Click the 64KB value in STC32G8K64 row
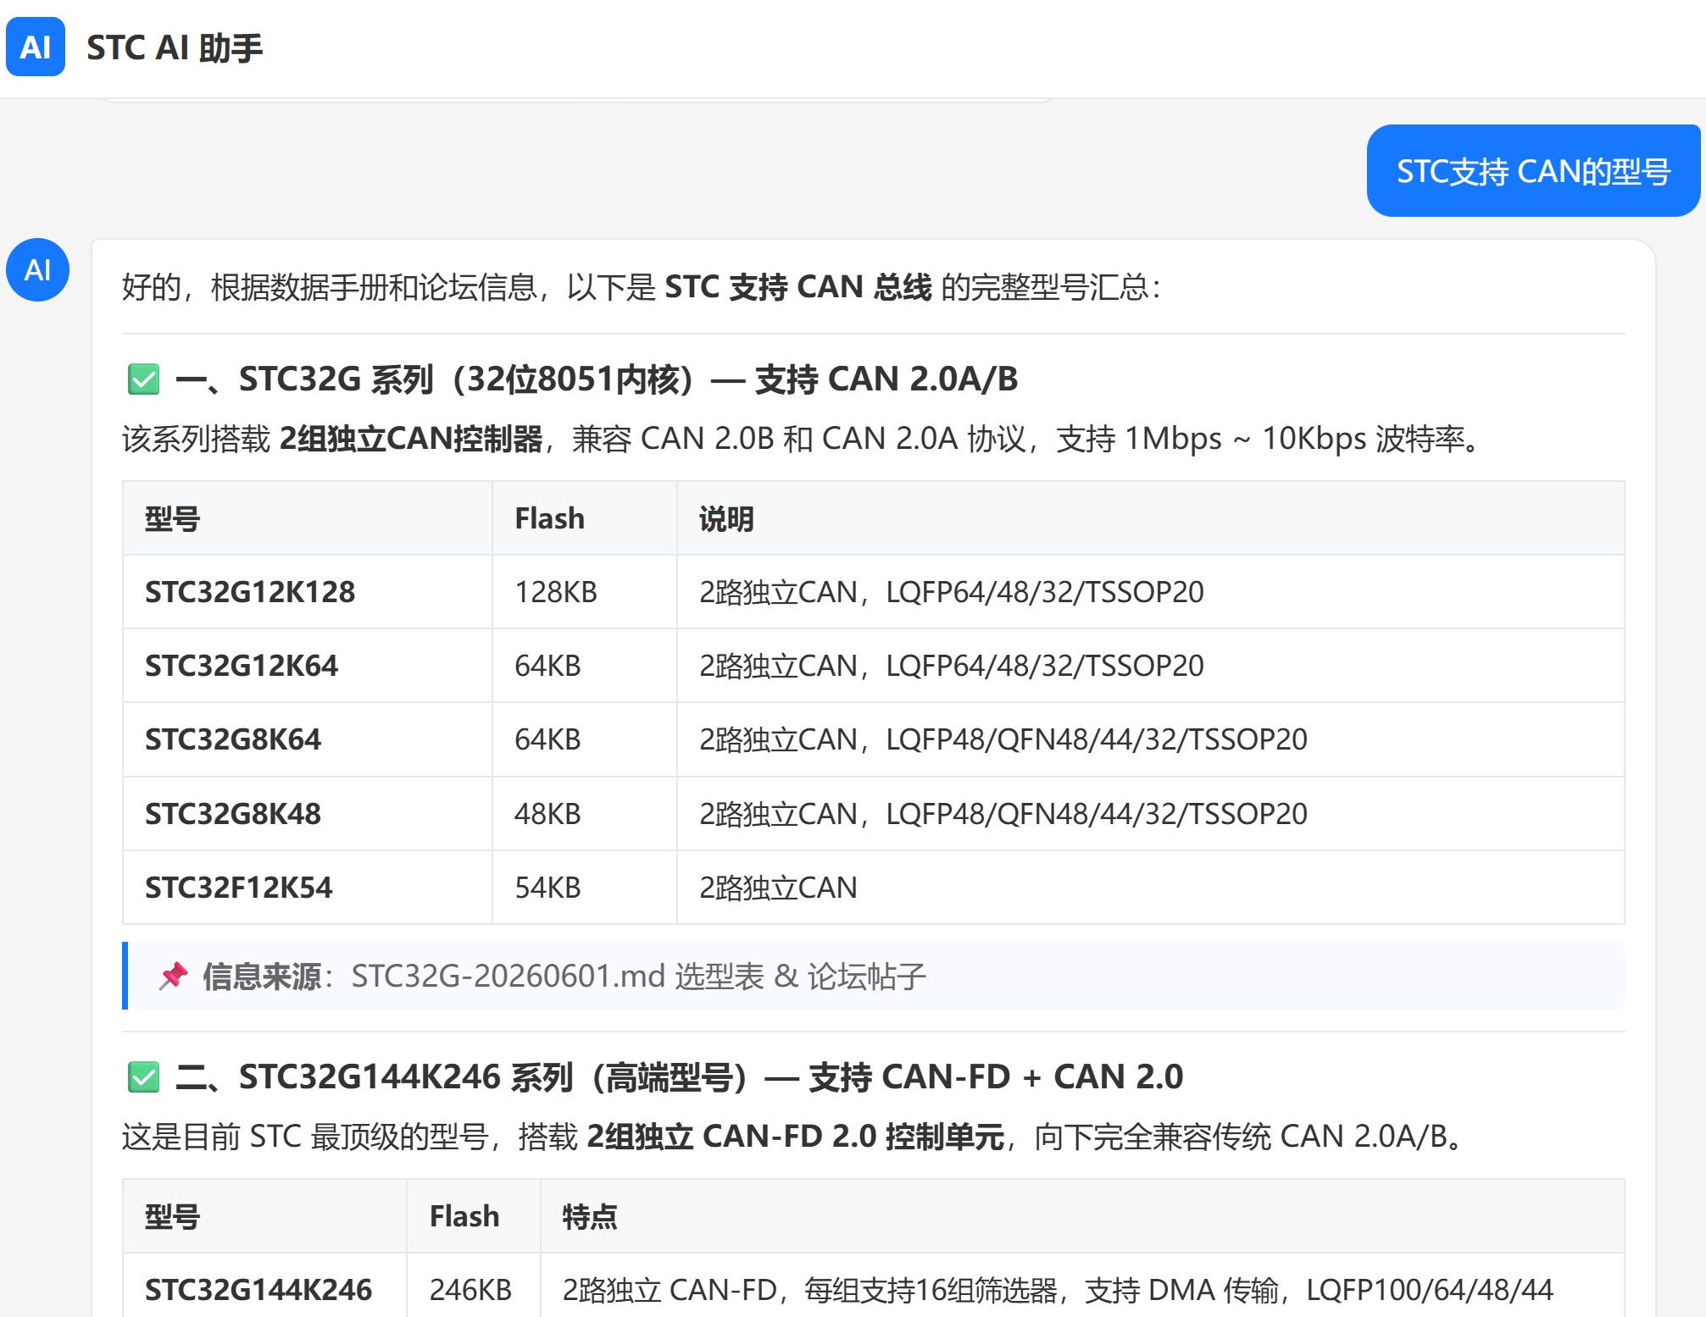Image resolution: width=1706 pixels, height=1317 pixels. [547, 739]
